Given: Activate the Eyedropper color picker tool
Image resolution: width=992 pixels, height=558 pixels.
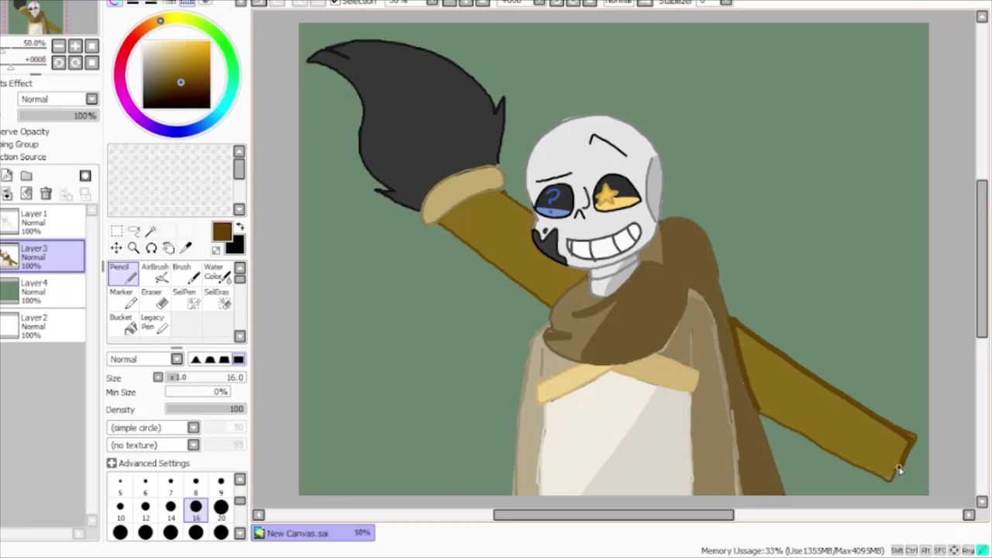Looking at the screenshot, I should (186, 248).
